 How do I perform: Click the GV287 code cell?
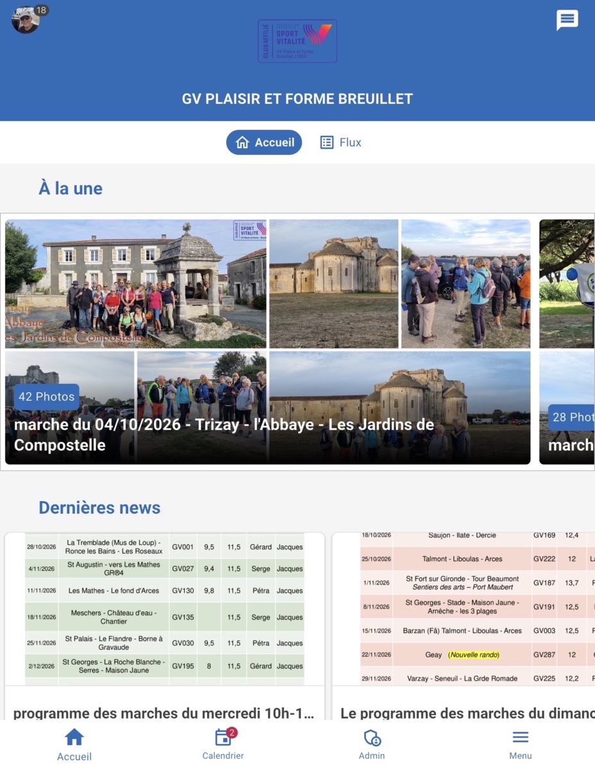[544, 655]
